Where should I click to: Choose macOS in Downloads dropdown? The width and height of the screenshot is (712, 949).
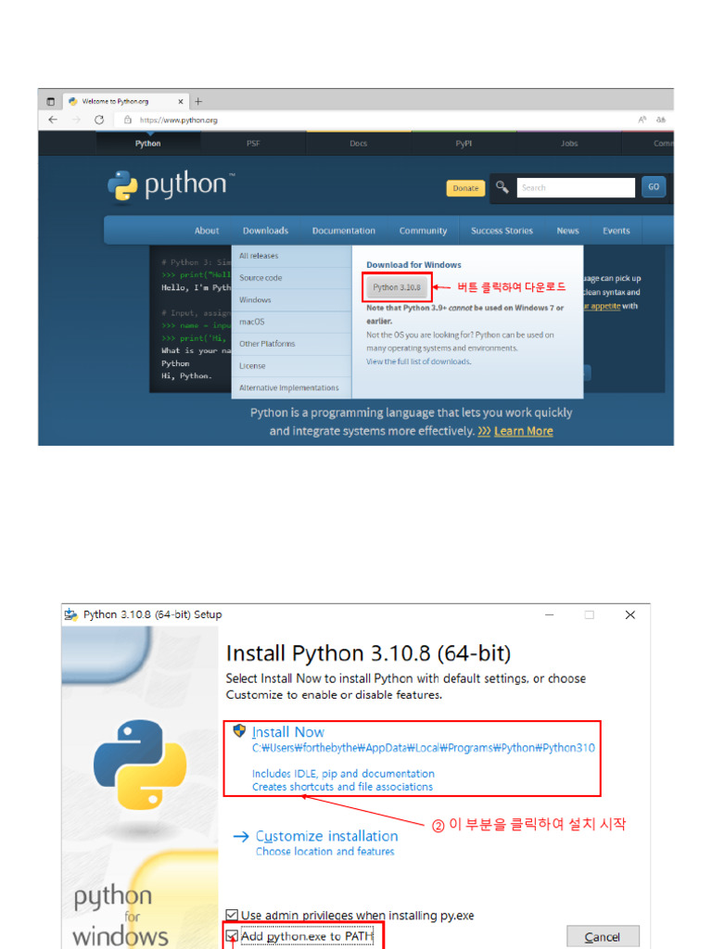click(x=291, y=322)
